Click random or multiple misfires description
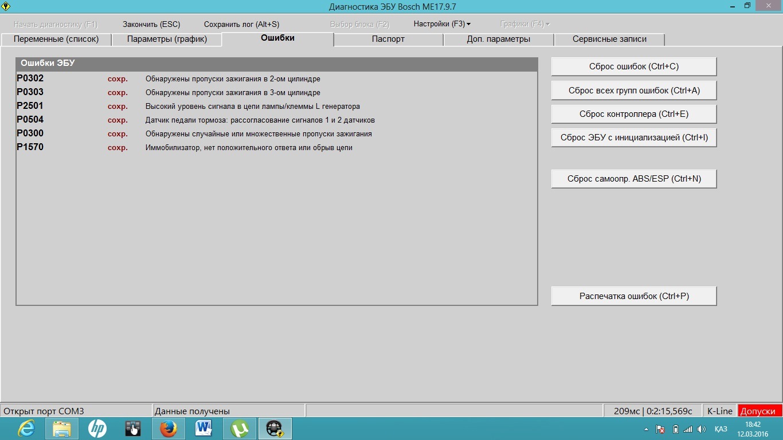The image size is (783, 440). click(259, 134)
